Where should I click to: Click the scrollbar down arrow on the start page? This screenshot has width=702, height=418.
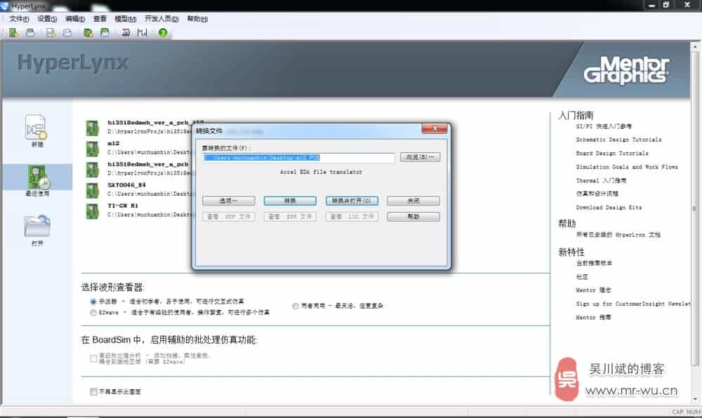pyautogui.click(x=695, y=399)
